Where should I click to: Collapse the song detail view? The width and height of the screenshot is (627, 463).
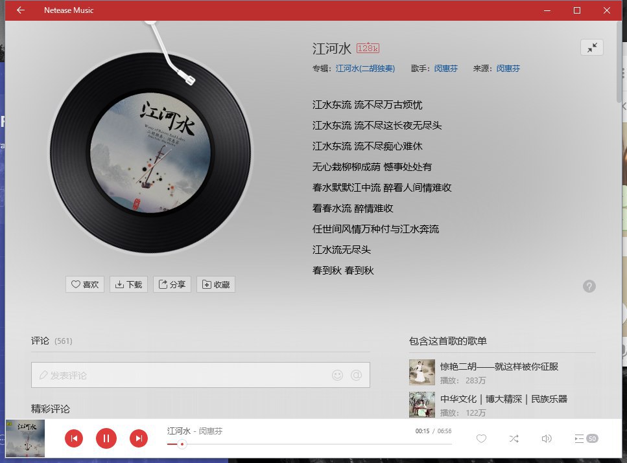click(592, 47)
